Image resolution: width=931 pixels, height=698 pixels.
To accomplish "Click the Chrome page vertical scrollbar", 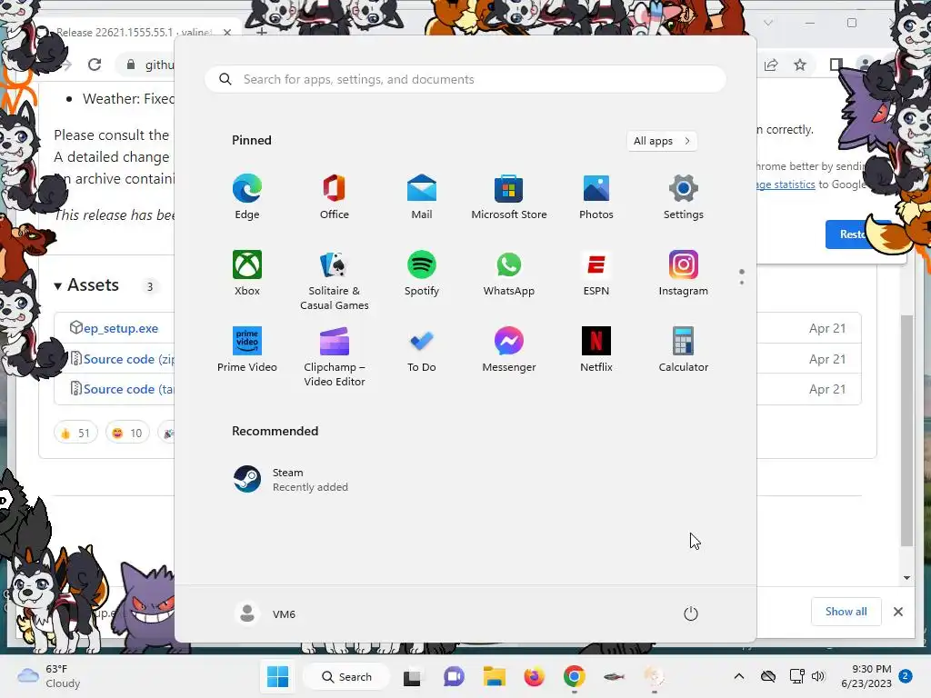I will tap(906, 430).
